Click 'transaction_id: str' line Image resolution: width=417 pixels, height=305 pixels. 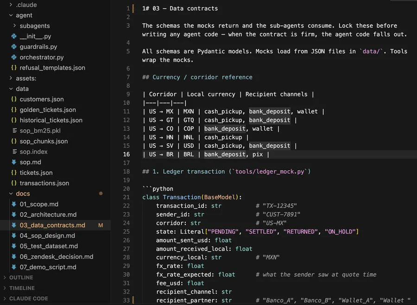pyautogui.click(x=189, y=206)
